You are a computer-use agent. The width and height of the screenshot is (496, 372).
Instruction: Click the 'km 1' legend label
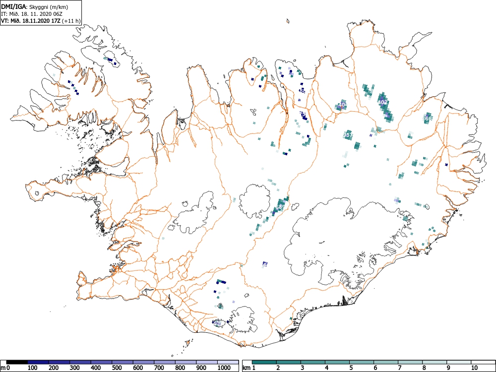(249, 368)
